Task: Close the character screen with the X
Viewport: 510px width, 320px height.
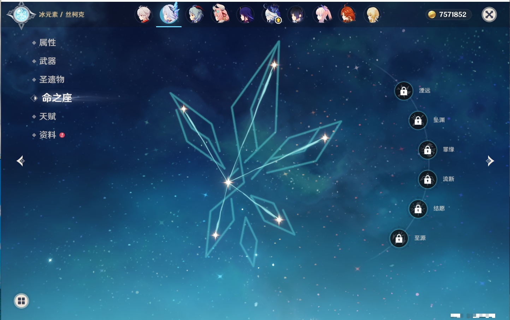Action: pos(489,14)
